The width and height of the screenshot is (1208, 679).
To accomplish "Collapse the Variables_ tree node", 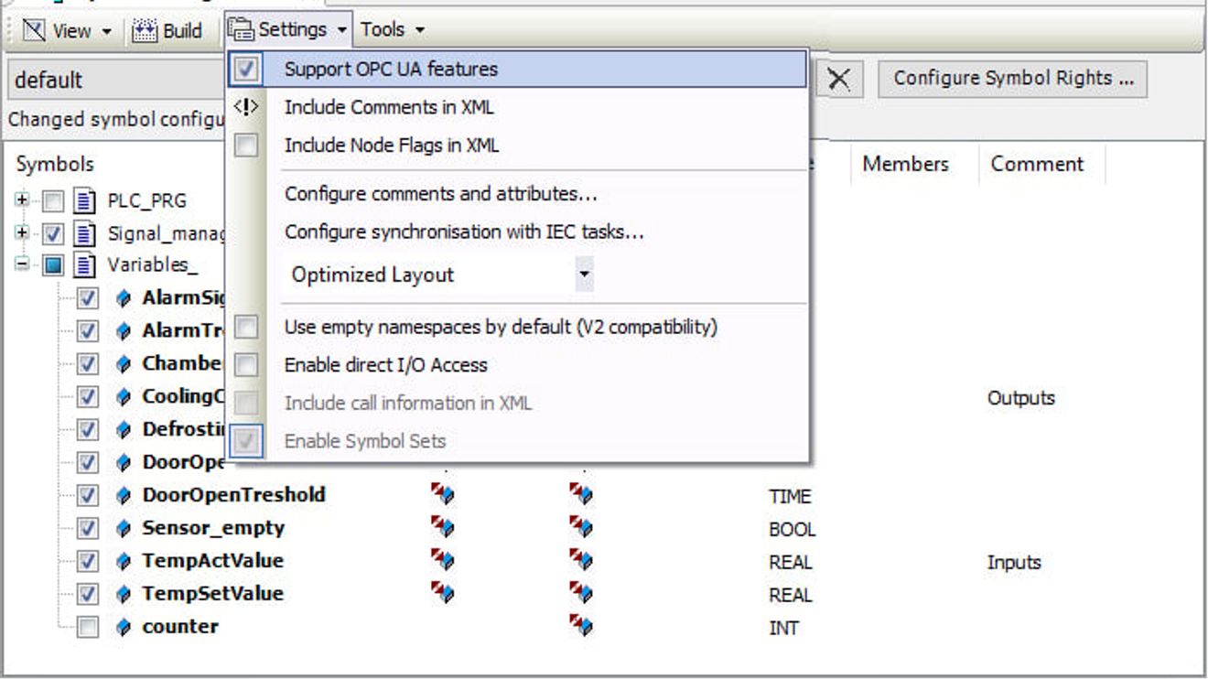I will [20, 266].
